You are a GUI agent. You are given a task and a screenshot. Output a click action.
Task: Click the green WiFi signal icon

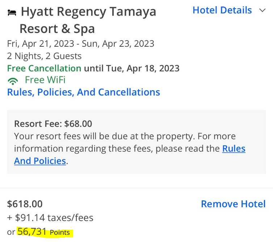click(x=13, y=81)
